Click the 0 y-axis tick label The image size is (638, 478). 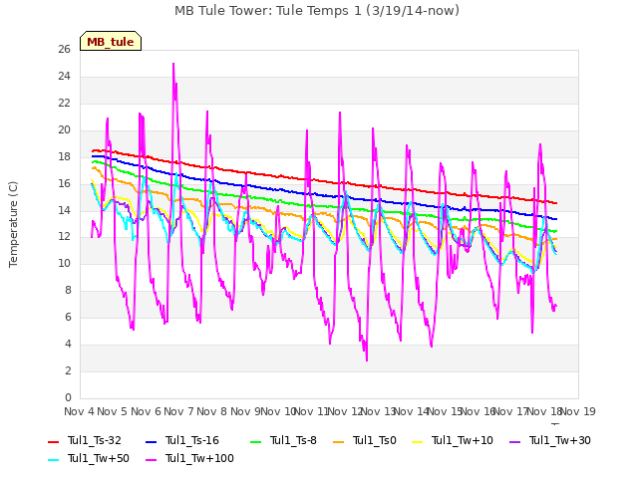tap(68, 397)
